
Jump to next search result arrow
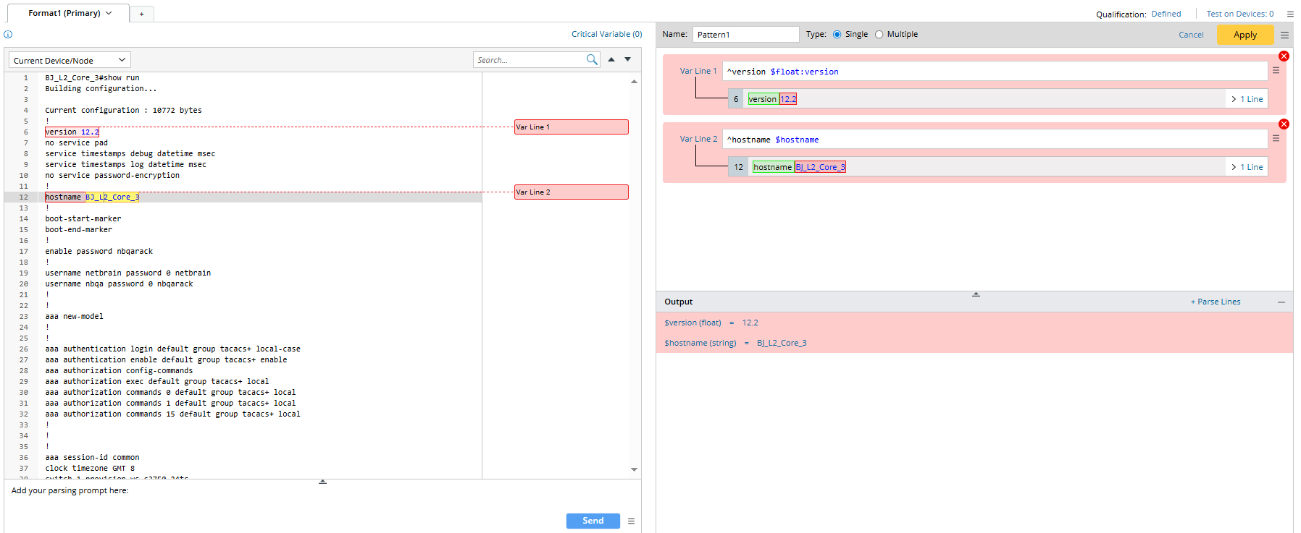click(x=628, y=59)
